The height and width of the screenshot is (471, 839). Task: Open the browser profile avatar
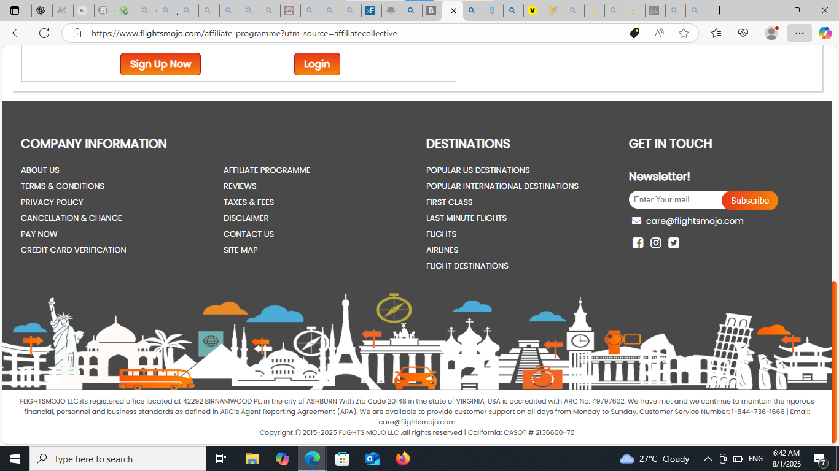(x=771, y=33)
